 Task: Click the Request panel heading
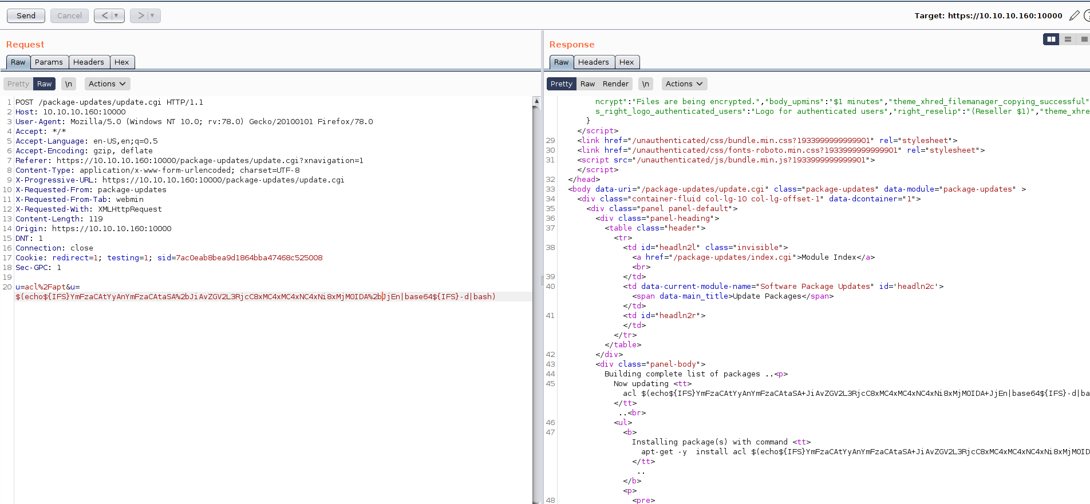[25, 44]
